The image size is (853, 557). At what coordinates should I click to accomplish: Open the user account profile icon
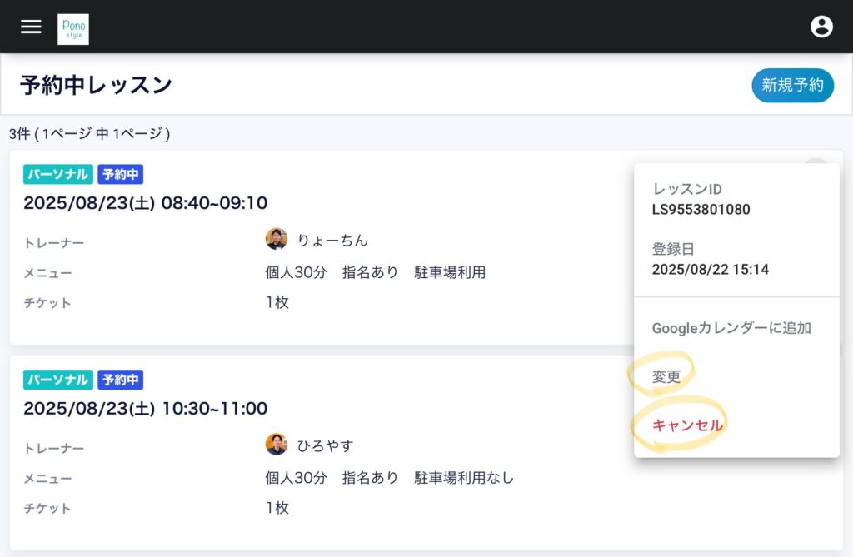pyautogui.click(x=821, y=27)
